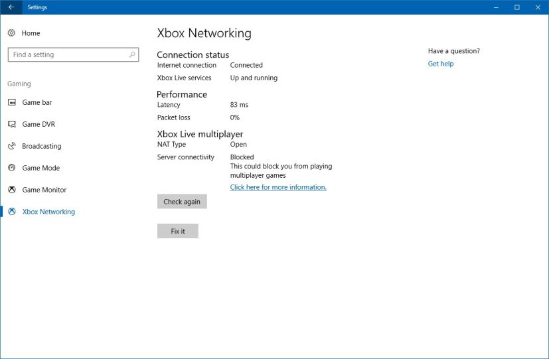Select Broadcasting in sidebar

coord(42,146)
